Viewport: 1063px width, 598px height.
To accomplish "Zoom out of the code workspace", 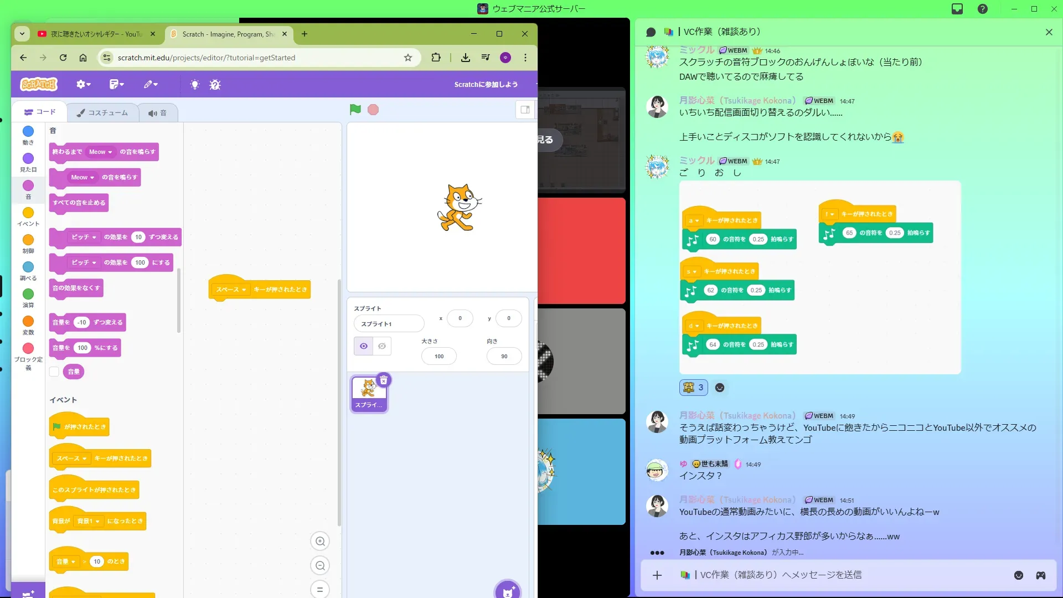I will (320, 565).
